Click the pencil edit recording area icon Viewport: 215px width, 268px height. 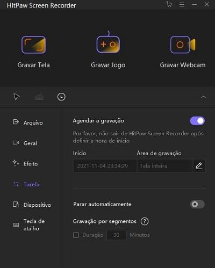[199, 166]
